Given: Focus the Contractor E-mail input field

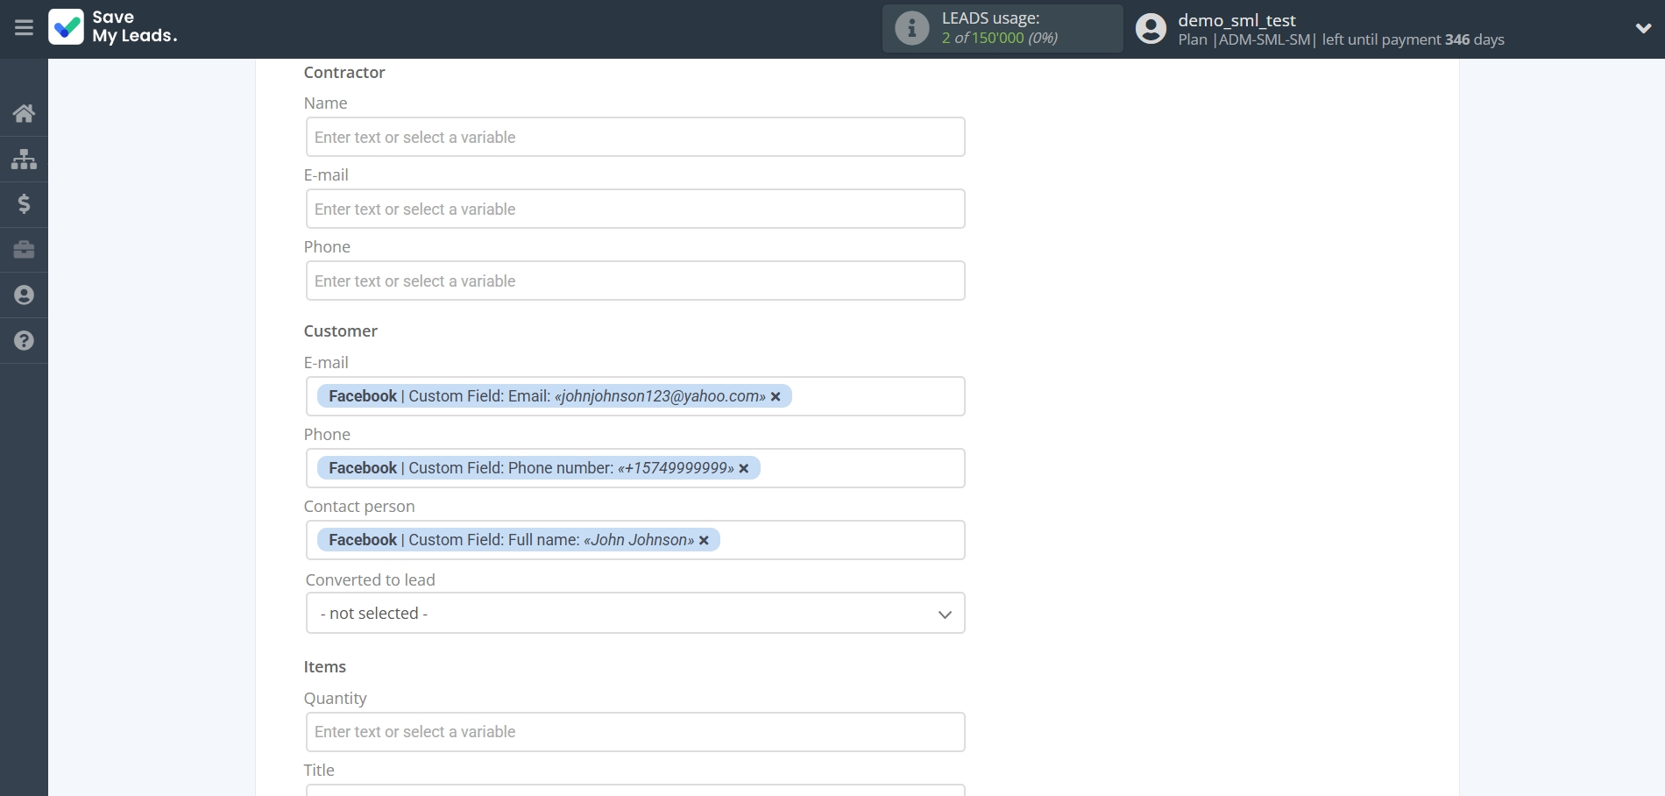Looking at the screenshot, I should [x=635, y=210].
